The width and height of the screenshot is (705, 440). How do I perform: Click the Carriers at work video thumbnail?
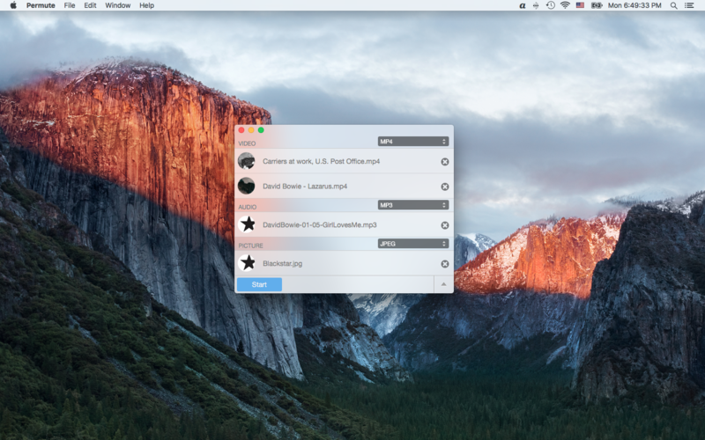coord(247,161)
